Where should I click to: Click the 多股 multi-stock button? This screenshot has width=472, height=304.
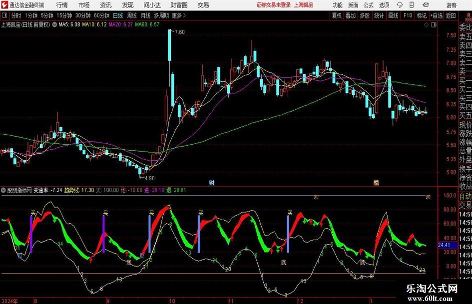tap(365, 15)
